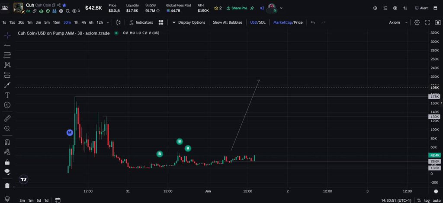
Task: Click the TradingView logo on the chart
Action: (24, 179)
